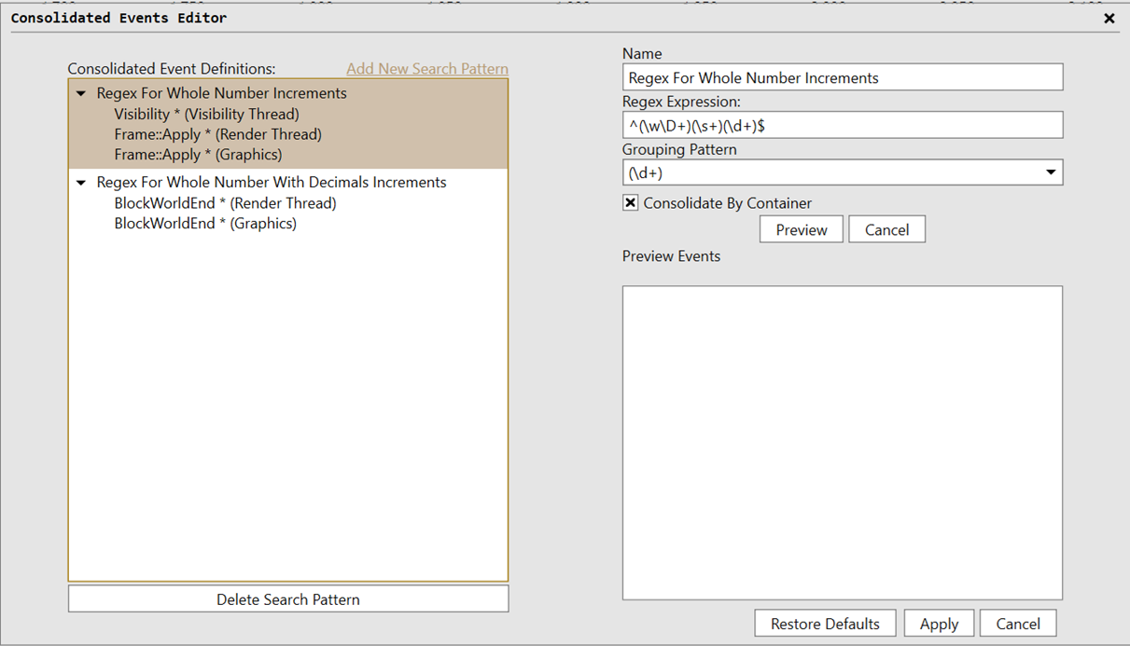Open the Grouping Pattern dropdown arrow
The height and width of the screenshot is (646, 1130).
point(1051,172)
